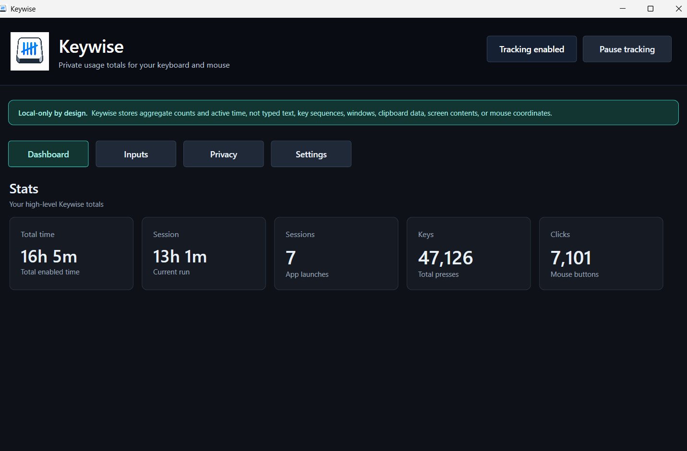Maximize the Keywise window

[x=651, y=9]
